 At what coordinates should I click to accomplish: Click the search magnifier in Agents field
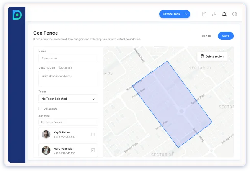42,122
